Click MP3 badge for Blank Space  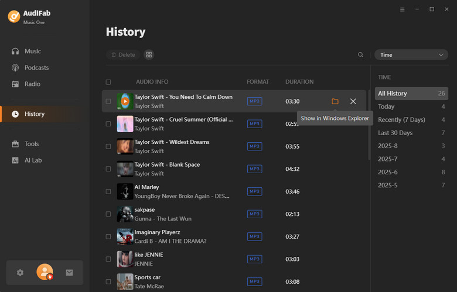click(x=254, y=169)
